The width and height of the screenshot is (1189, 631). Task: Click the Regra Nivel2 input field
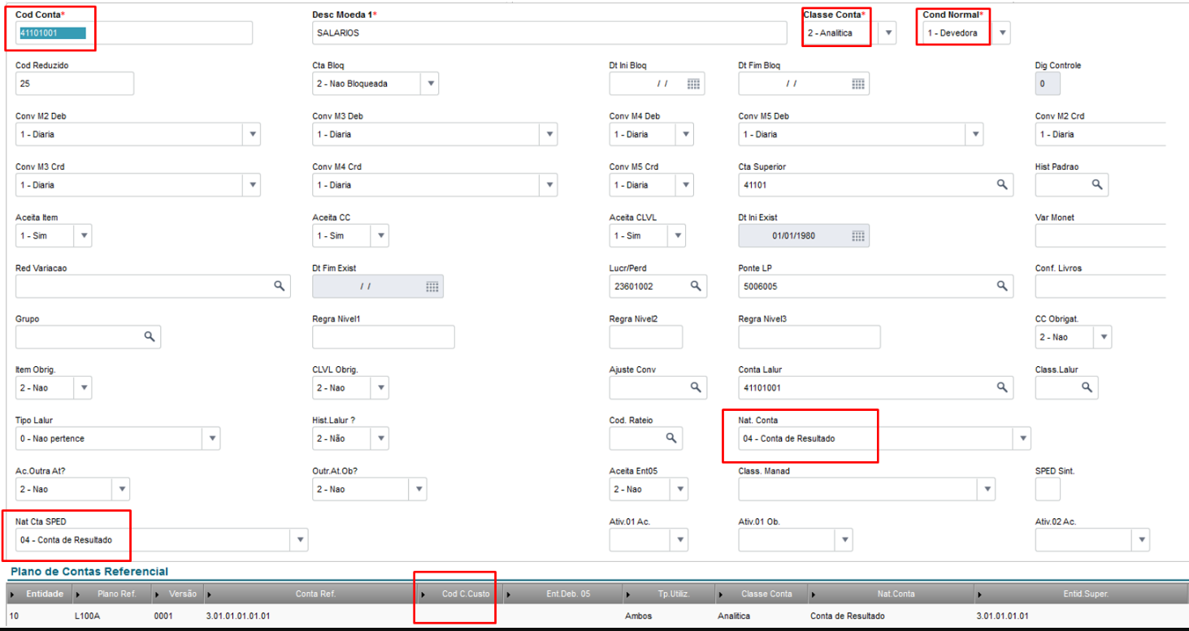tap(646, 337)
